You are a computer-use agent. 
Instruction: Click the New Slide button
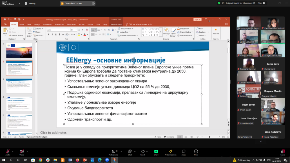click(x=29, y=32)
